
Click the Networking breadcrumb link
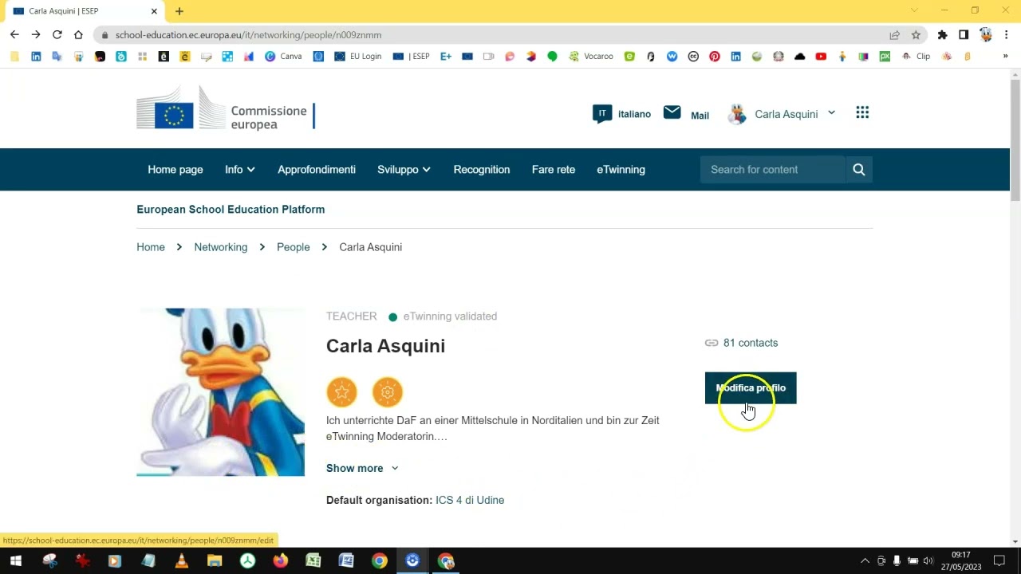point(221,247)
